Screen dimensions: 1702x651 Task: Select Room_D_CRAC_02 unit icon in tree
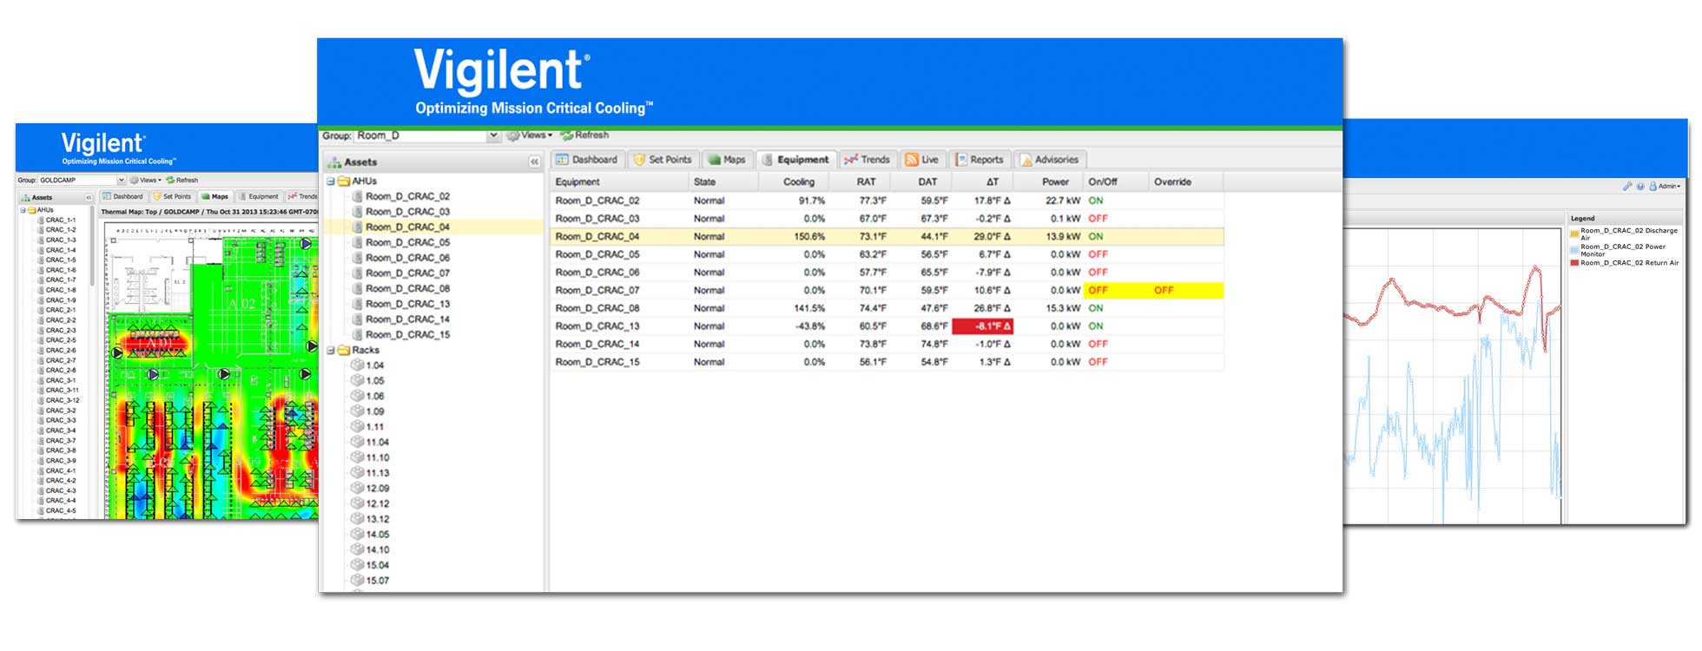coord(357,197)
